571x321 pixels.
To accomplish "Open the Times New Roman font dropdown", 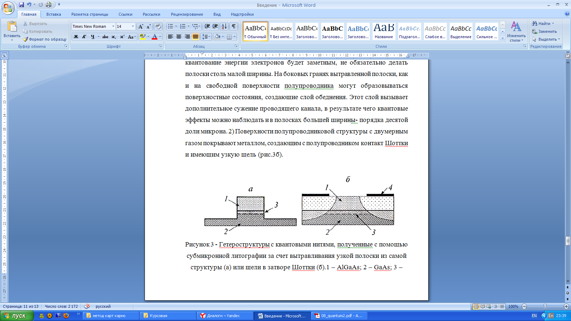I will click(x=113, y=26).
